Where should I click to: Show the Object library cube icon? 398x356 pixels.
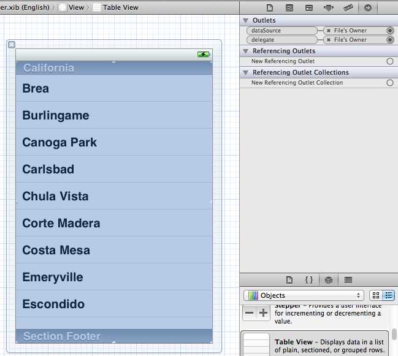coord(329,280)
